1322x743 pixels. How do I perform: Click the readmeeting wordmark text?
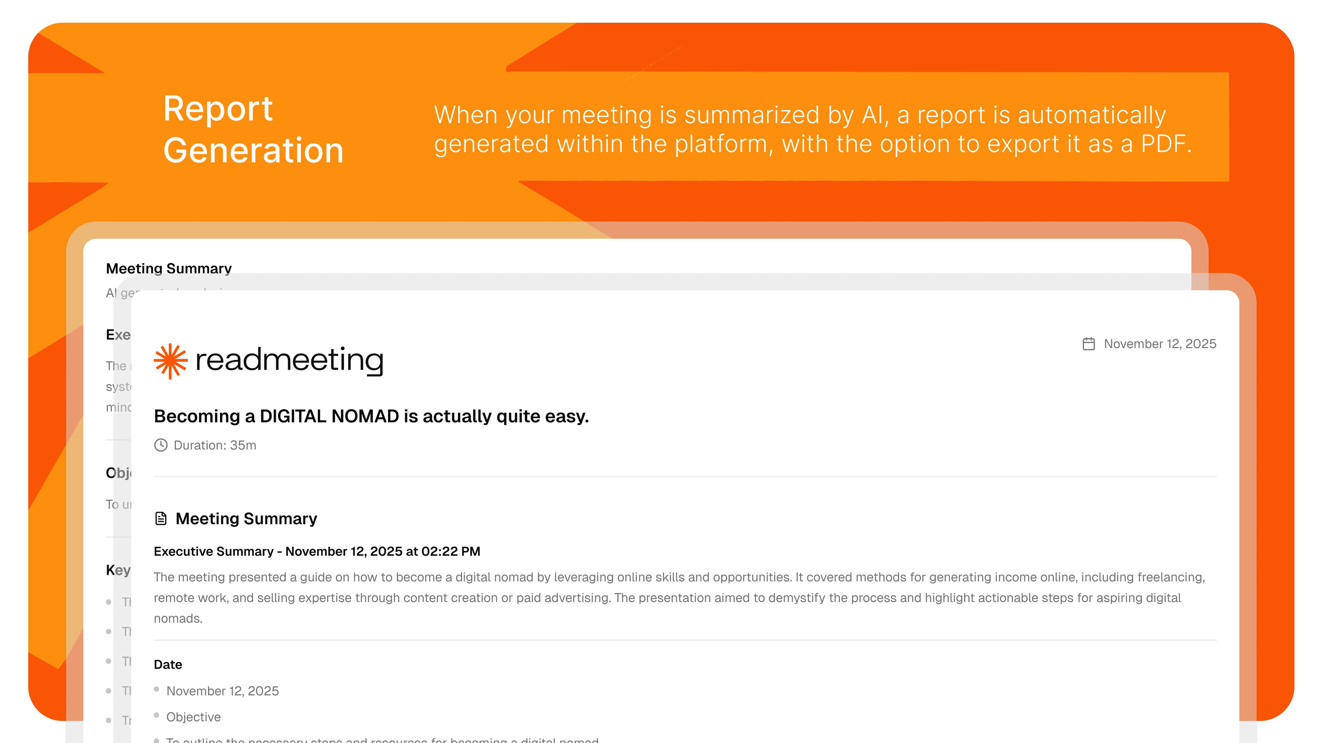pos(290,360)
